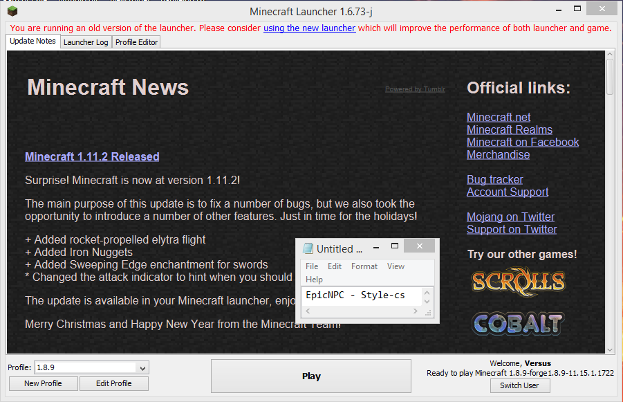The height and width of the screenshot is (402, 623).
Task: Open the Cobalt game logo
Action: click(x=518, y=323)
